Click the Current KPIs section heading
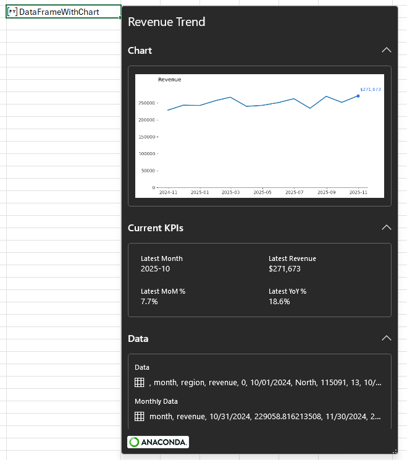407x460 pixels. point(156,228)
